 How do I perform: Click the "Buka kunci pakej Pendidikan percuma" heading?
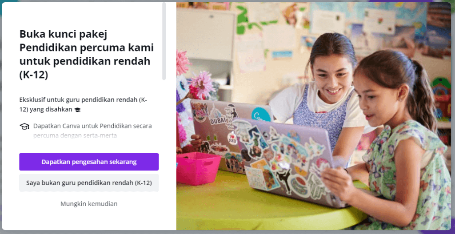tap(87, 54)
